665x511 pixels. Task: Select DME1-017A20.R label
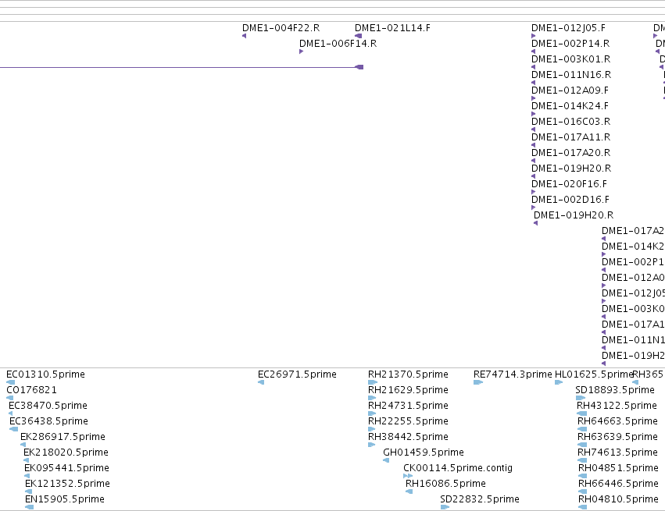point(571,153)
